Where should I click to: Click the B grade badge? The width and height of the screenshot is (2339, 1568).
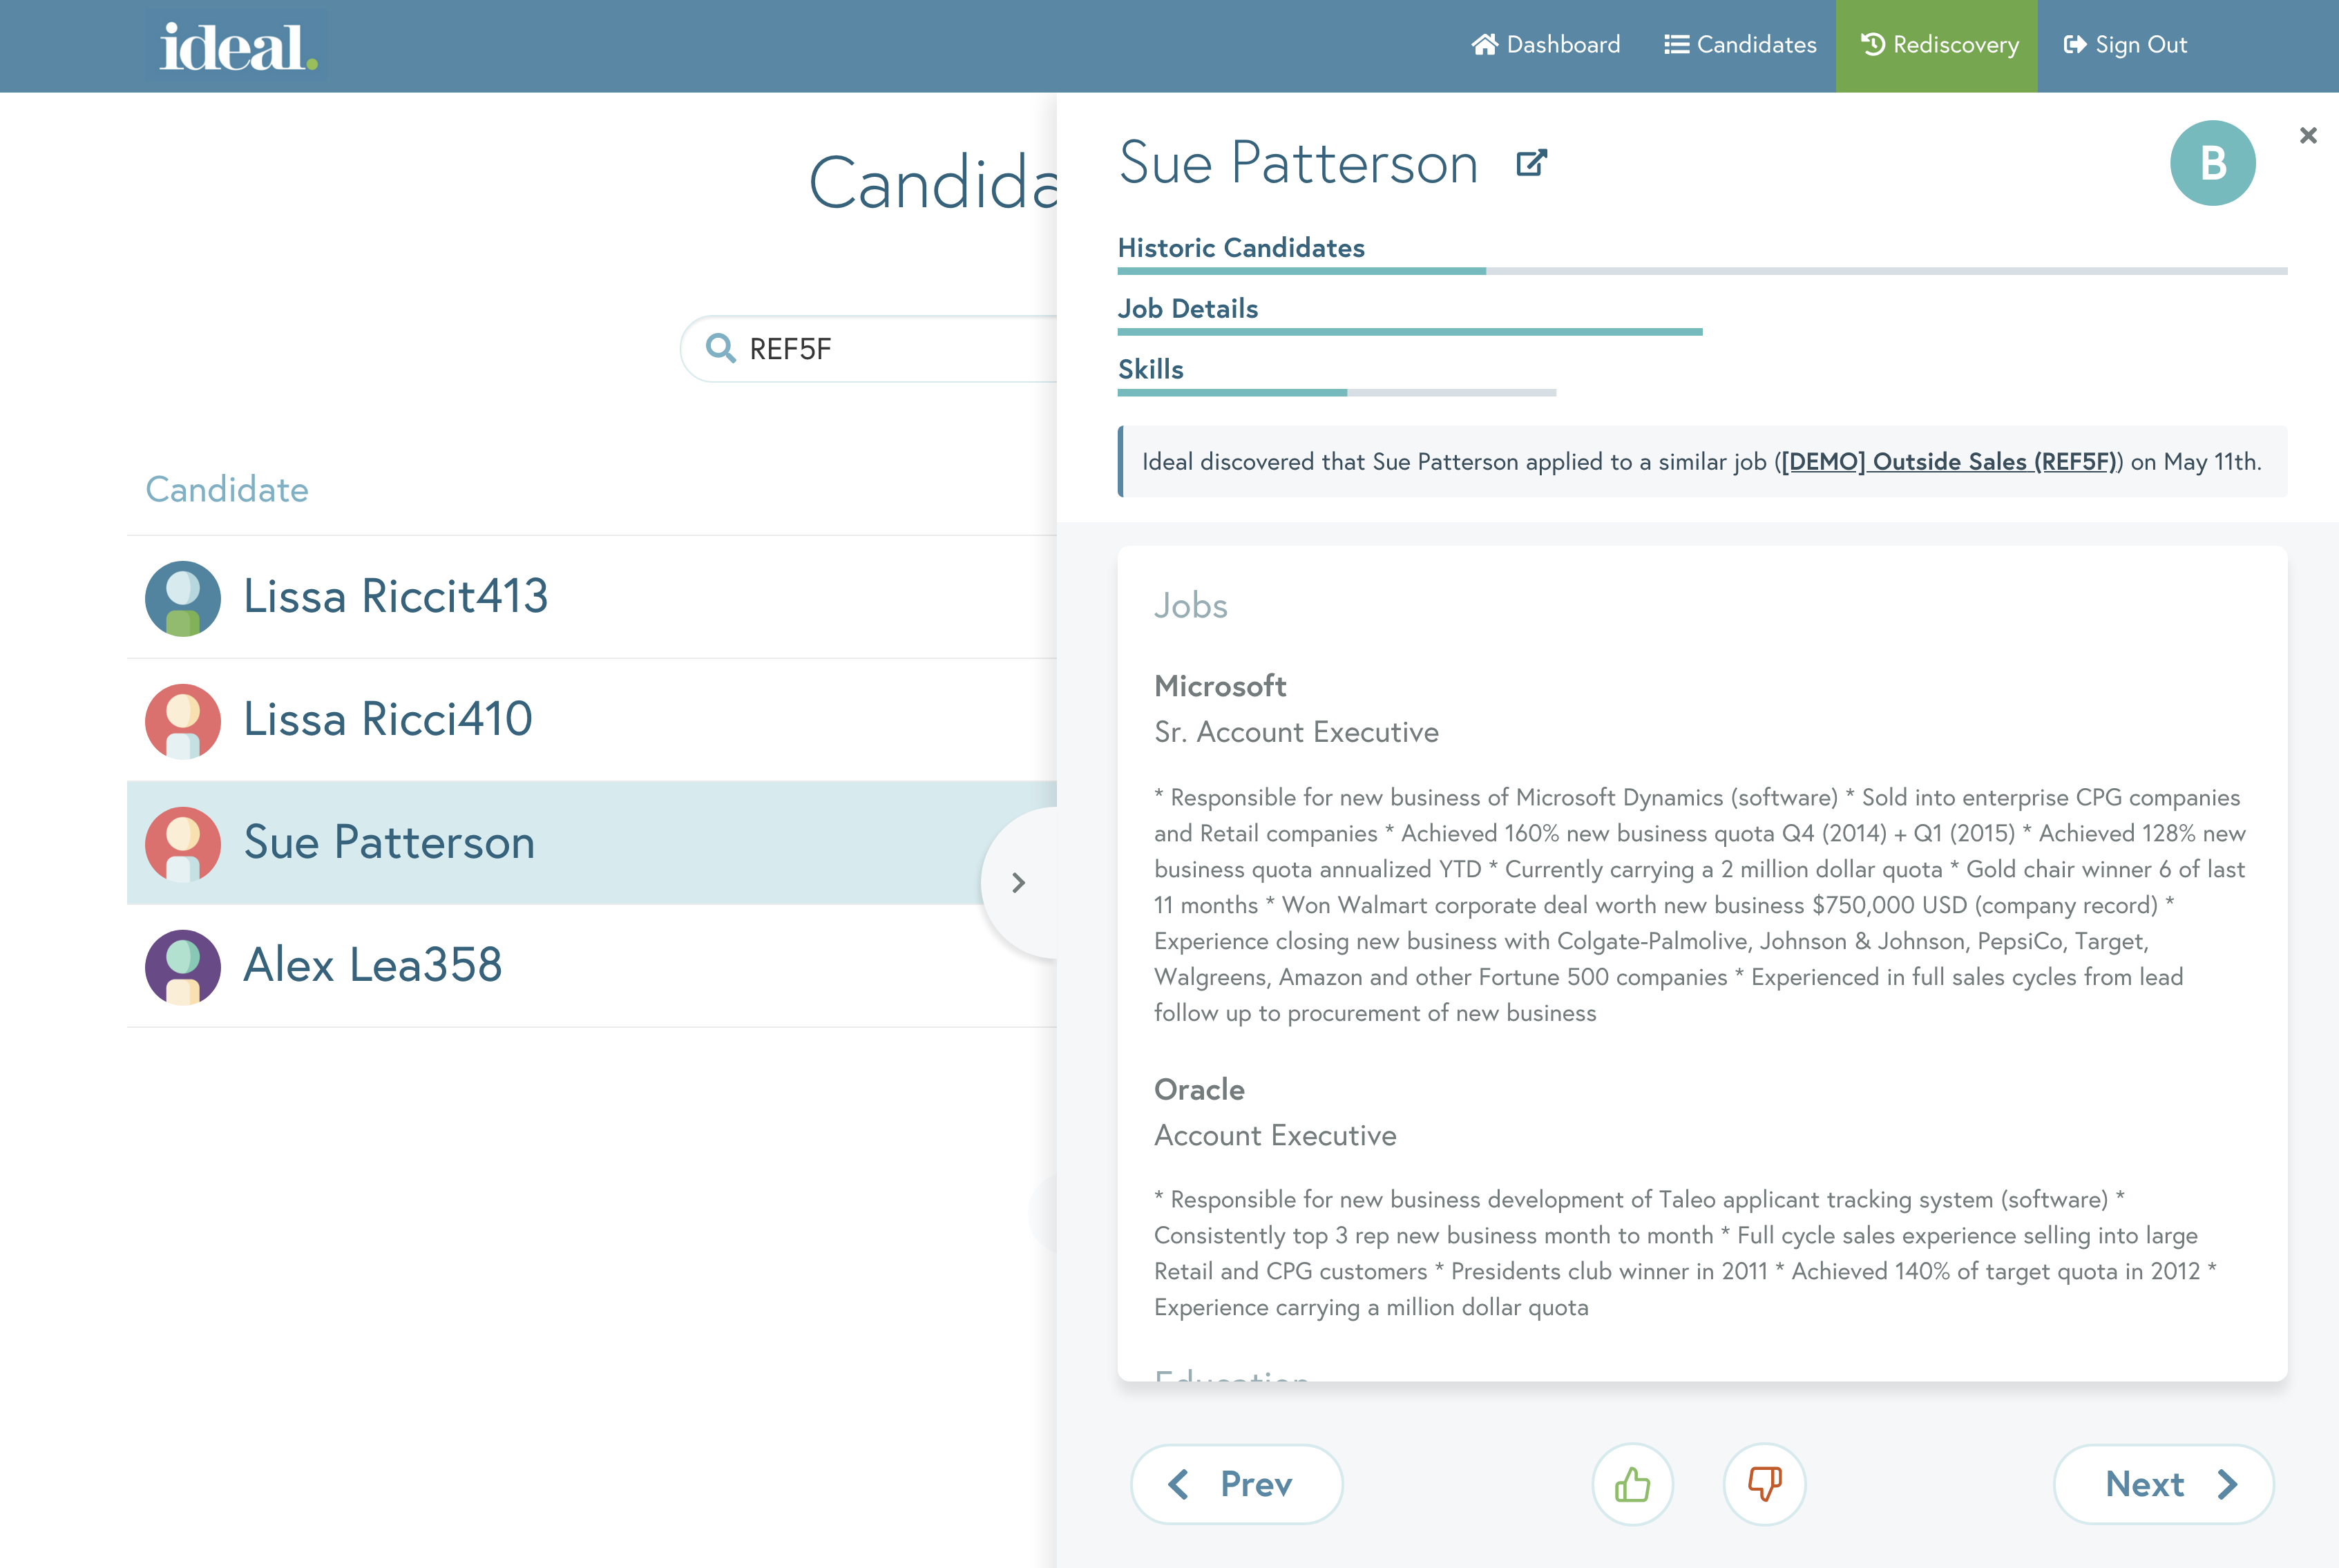[x=2212, y=163]
